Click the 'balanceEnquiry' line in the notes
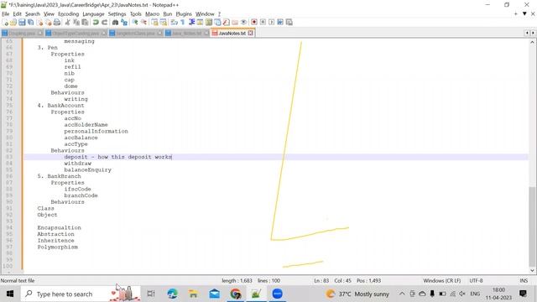The width and height of the screenshot is (537, 302). click(87, 169)
